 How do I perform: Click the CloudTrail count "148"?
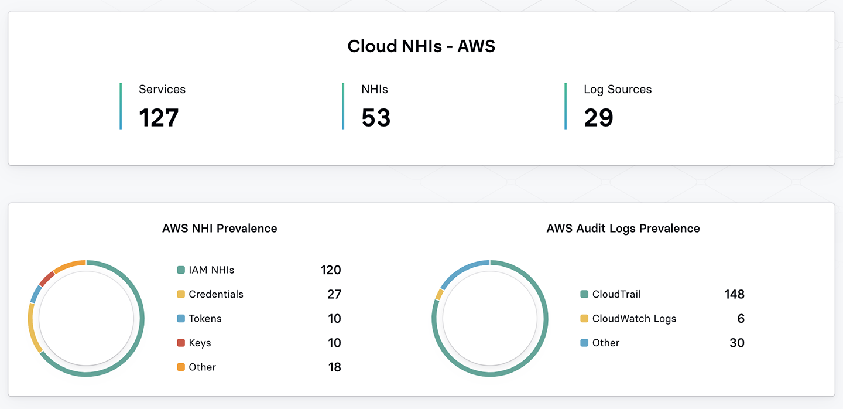click(x=734, y=294)
